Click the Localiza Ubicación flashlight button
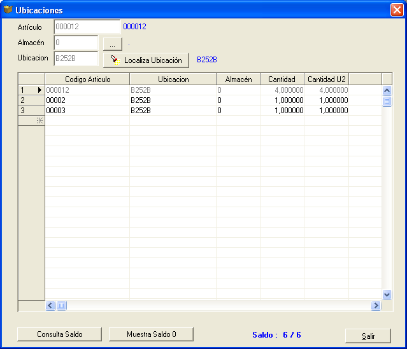407x349 pixels. pos(146,60)
